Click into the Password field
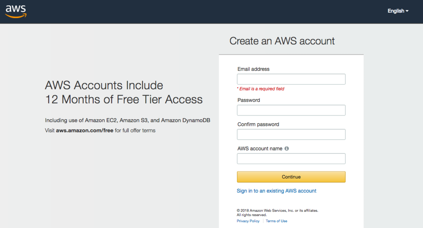Screen dimensions: 423x228 click(291, 110)
